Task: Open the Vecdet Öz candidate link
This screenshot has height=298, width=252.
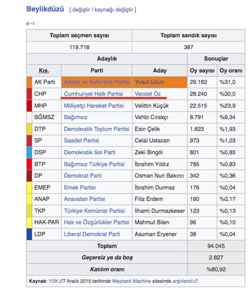Action: pos(148,94)
